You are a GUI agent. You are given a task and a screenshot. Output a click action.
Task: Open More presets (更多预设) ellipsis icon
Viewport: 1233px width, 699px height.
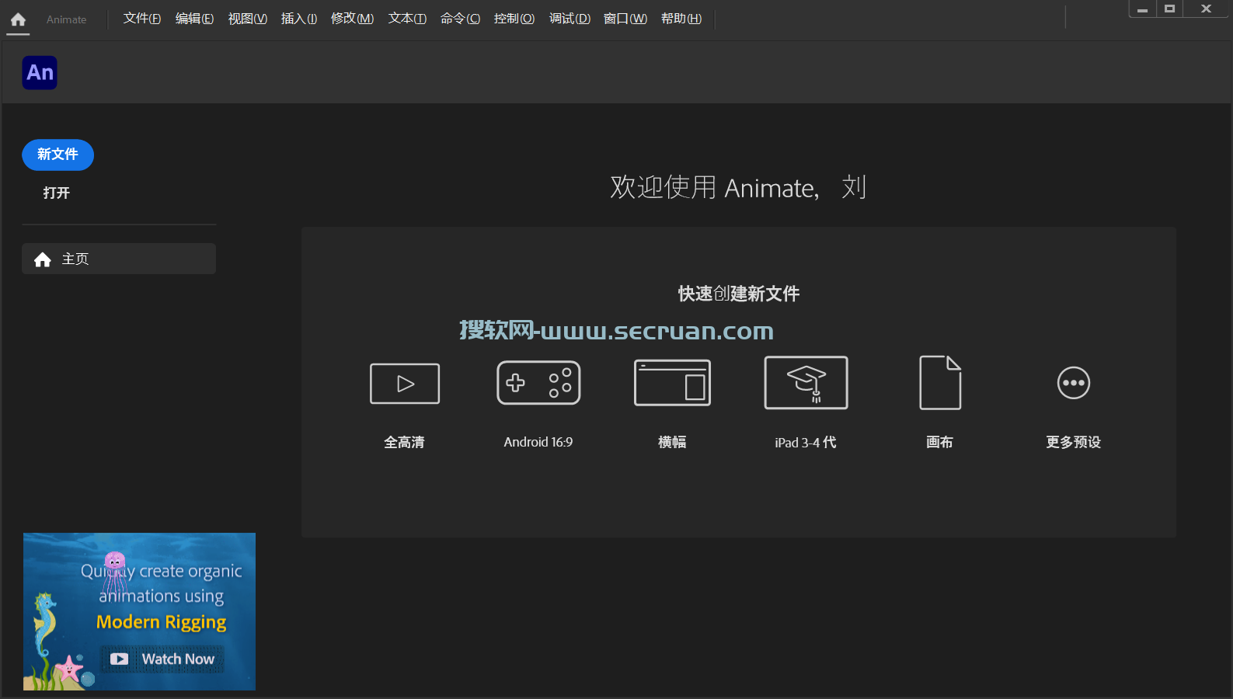pos(1074,383)
